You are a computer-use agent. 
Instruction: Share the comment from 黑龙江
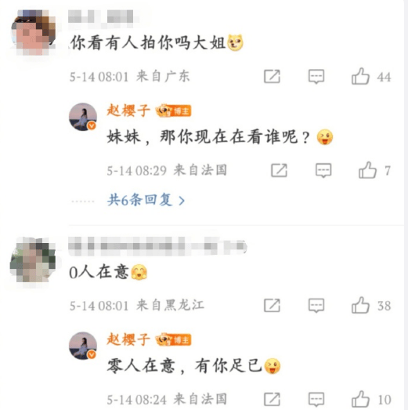coord(272,306)
